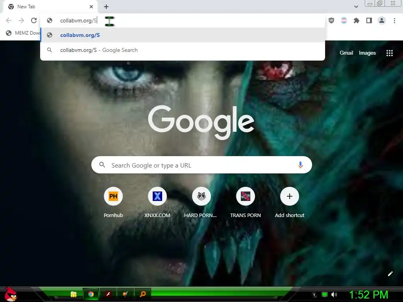Open Chrome's three-dot menu
The height and width of the screenshot is (302, 403).
point(394,20)
